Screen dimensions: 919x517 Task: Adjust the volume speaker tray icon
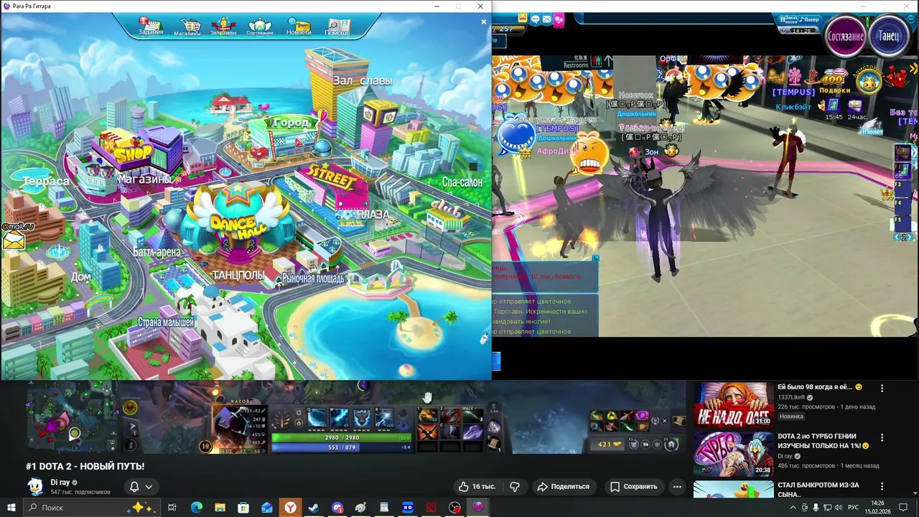coord(838,508)
